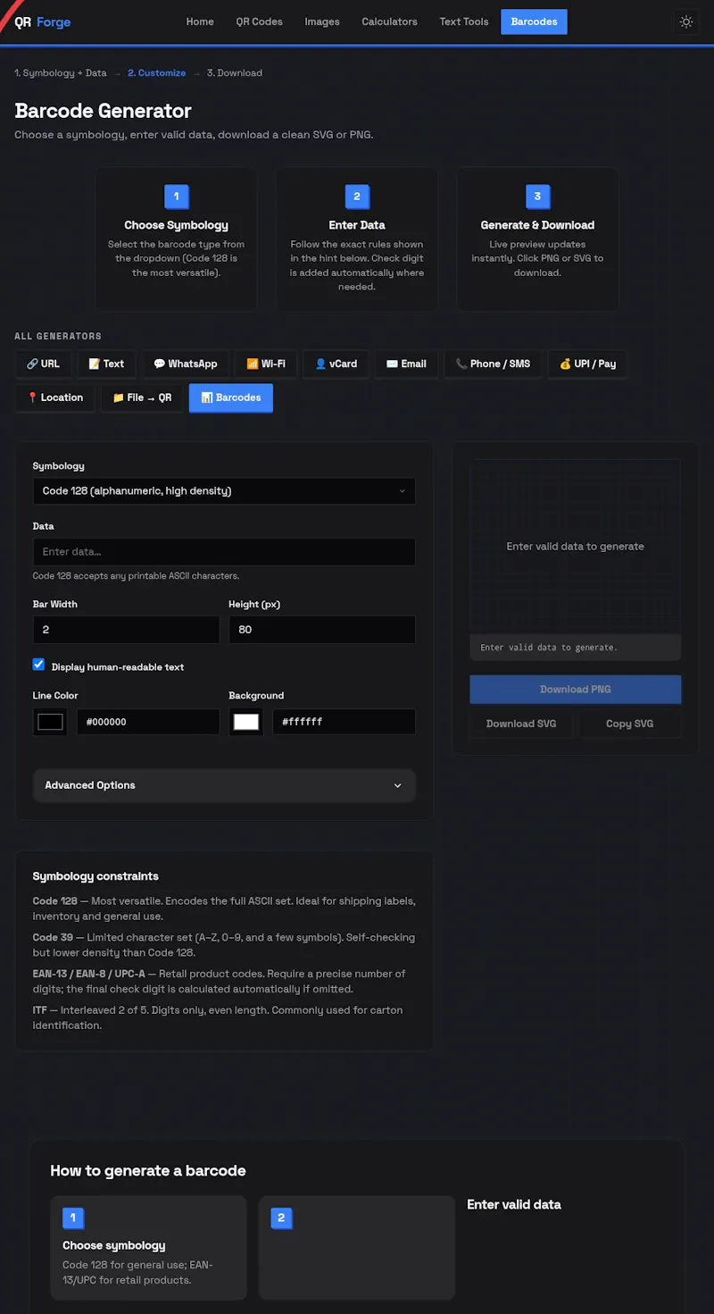Open the Calculators nav item

(389, 21)
